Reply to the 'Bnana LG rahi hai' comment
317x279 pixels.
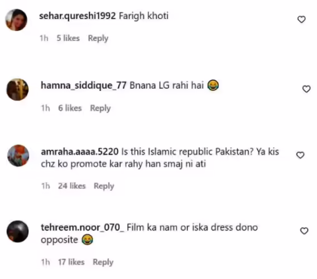100,108
